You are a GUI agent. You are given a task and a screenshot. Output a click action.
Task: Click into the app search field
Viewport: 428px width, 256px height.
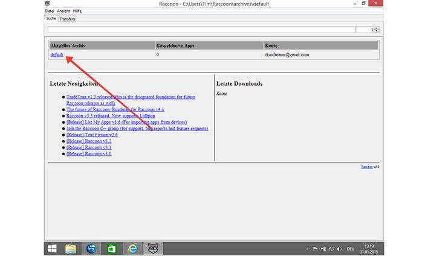[202, 30]
